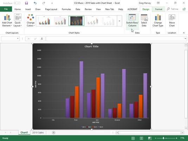Select the Data ribbon tab

(78, 9)
